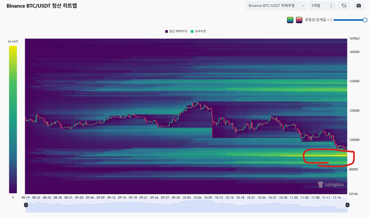Click the price axis label "140000"
The height and width of the screenshot is (217, 369).
(x=354, y=81)
